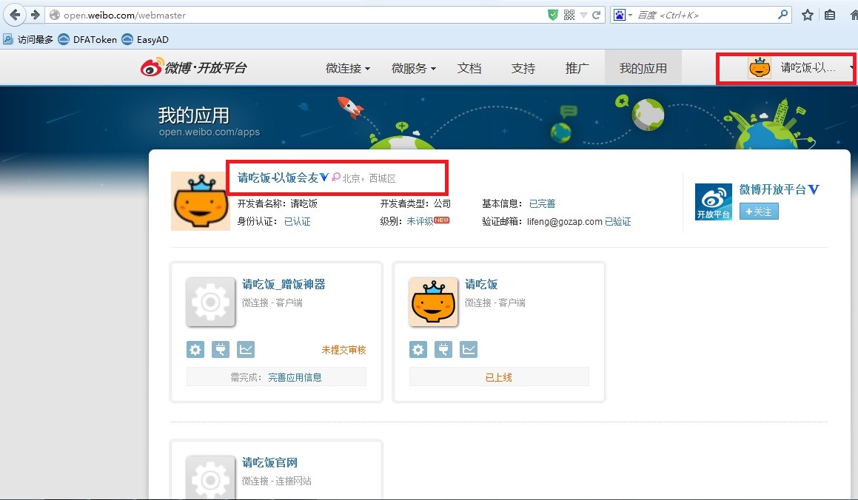
Task: Open the bookmarks list icon
Action: [830, 15]
